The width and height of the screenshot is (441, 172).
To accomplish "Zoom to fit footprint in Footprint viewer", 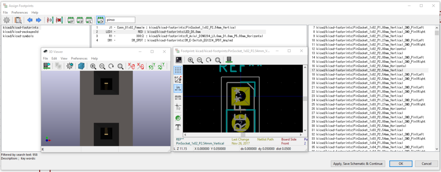I will (217, 60).
